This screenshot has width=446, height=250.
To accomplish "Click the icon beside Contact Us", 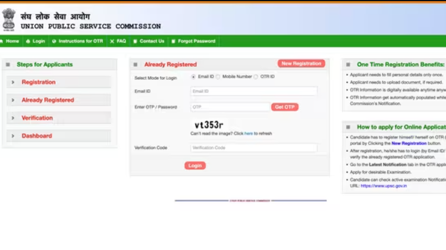I will pyautogui.click(x=135, y=41).
